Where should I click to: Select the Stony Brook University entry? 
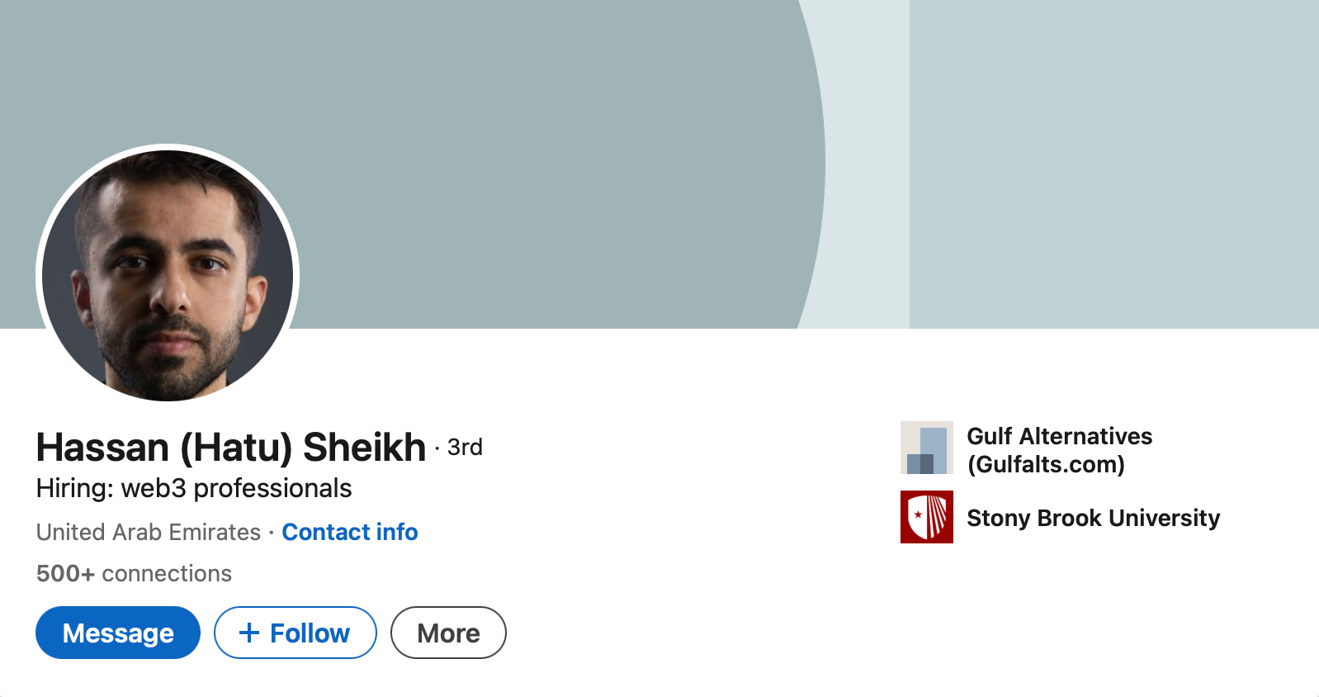point(1094,519)
